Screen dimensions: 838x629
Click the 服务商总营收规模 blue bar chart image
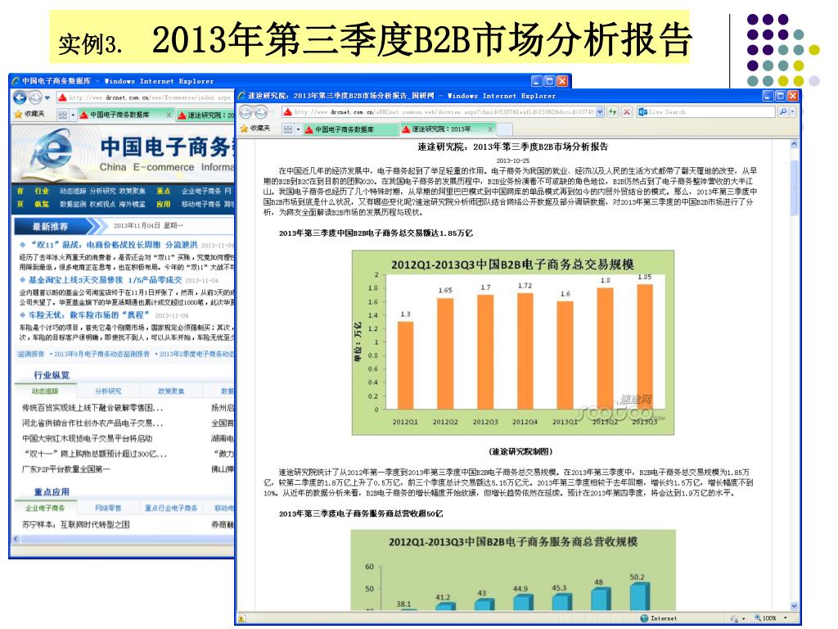pos(513,570)
